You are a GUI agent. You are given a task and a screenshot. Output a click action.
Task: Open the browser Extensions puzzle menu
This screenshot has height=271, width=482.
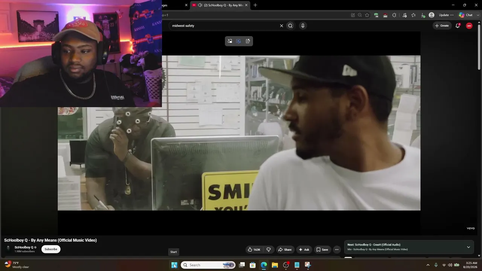coord(394,15)
